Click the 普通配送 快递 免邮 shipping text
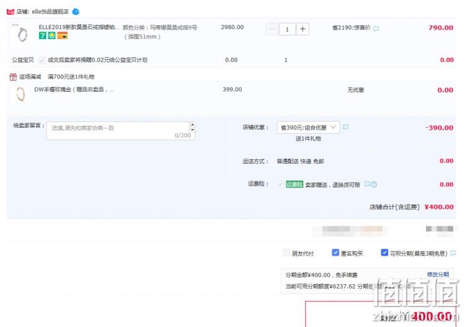Image resolution: width=465 pixels, height=327 pixels. tap(300, 161)
